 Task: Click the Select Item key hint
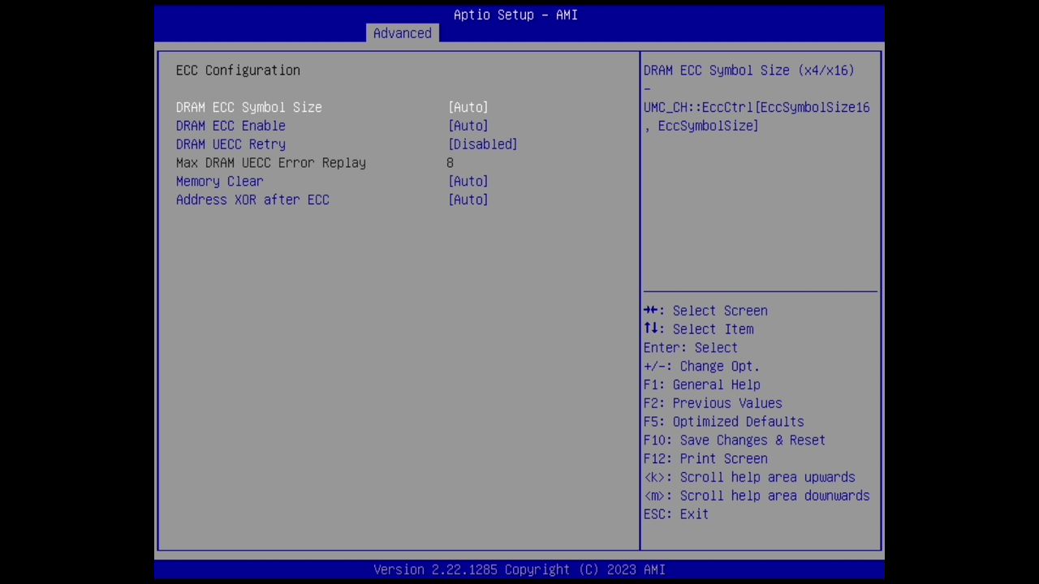699,329
